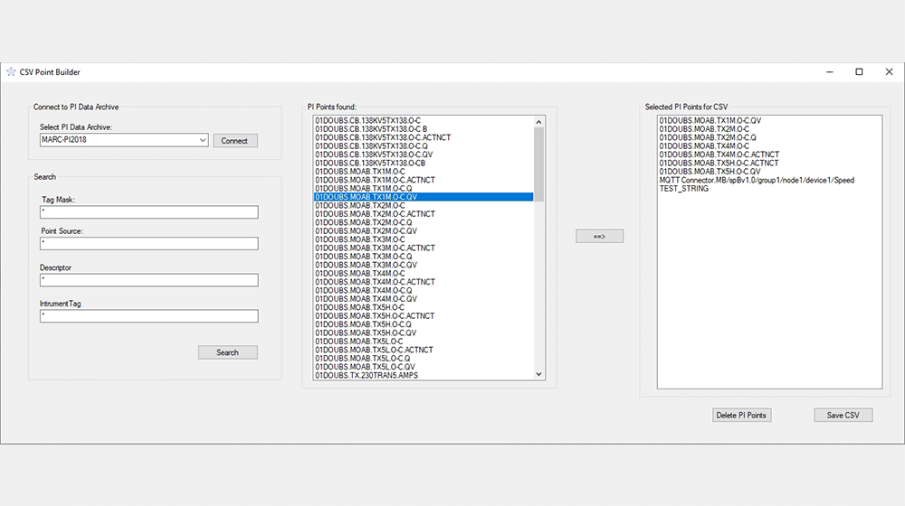Select 01DOUBS.MOAB.TX4M.O-C.ACTNCT in Selected PI Points list
This screenshot has height=506, width=905.
click(769, 155)
